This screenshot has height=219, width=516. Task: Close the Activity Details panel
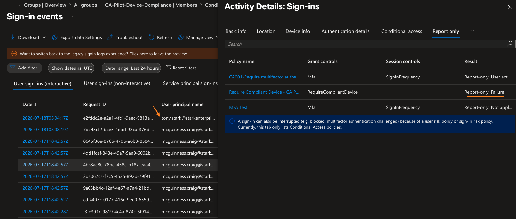[510, 7]
